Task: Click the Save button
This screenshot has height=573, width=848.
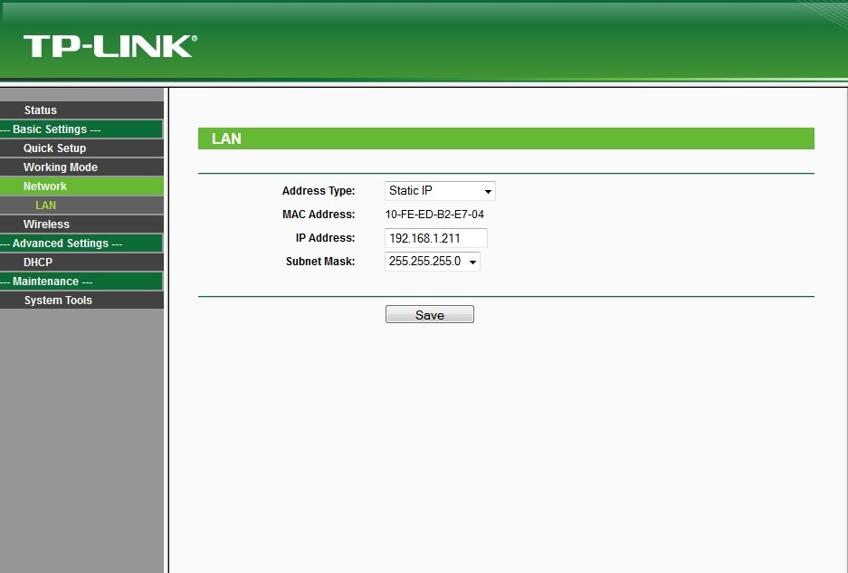Action: (429, 314)
